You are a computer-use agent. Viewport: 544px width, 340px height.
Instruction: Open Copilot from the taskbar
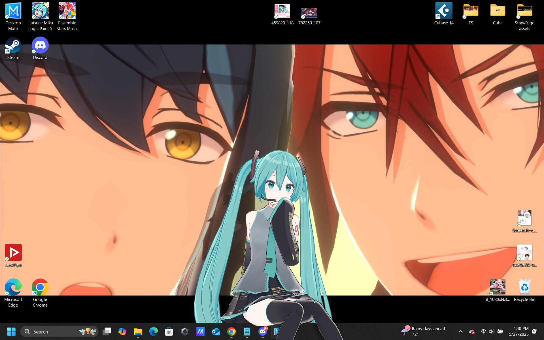tap(122, 331)
